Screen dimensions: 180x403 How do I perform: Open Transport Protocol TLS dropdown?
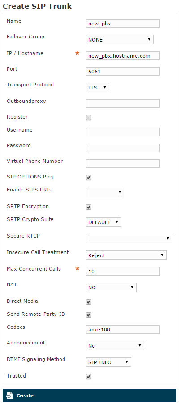tap(98, 87)
